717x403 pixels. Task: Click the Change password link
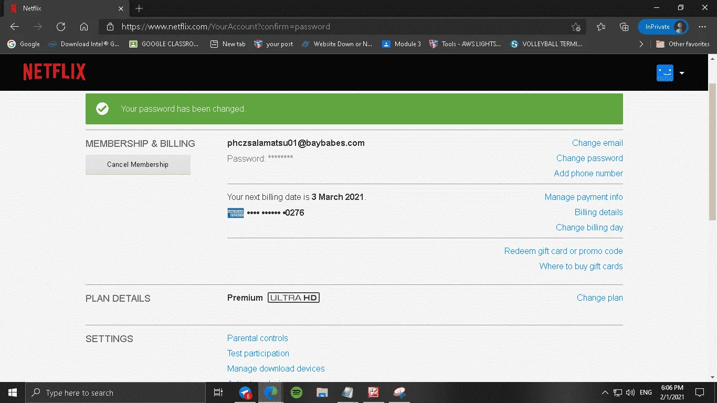589,158
